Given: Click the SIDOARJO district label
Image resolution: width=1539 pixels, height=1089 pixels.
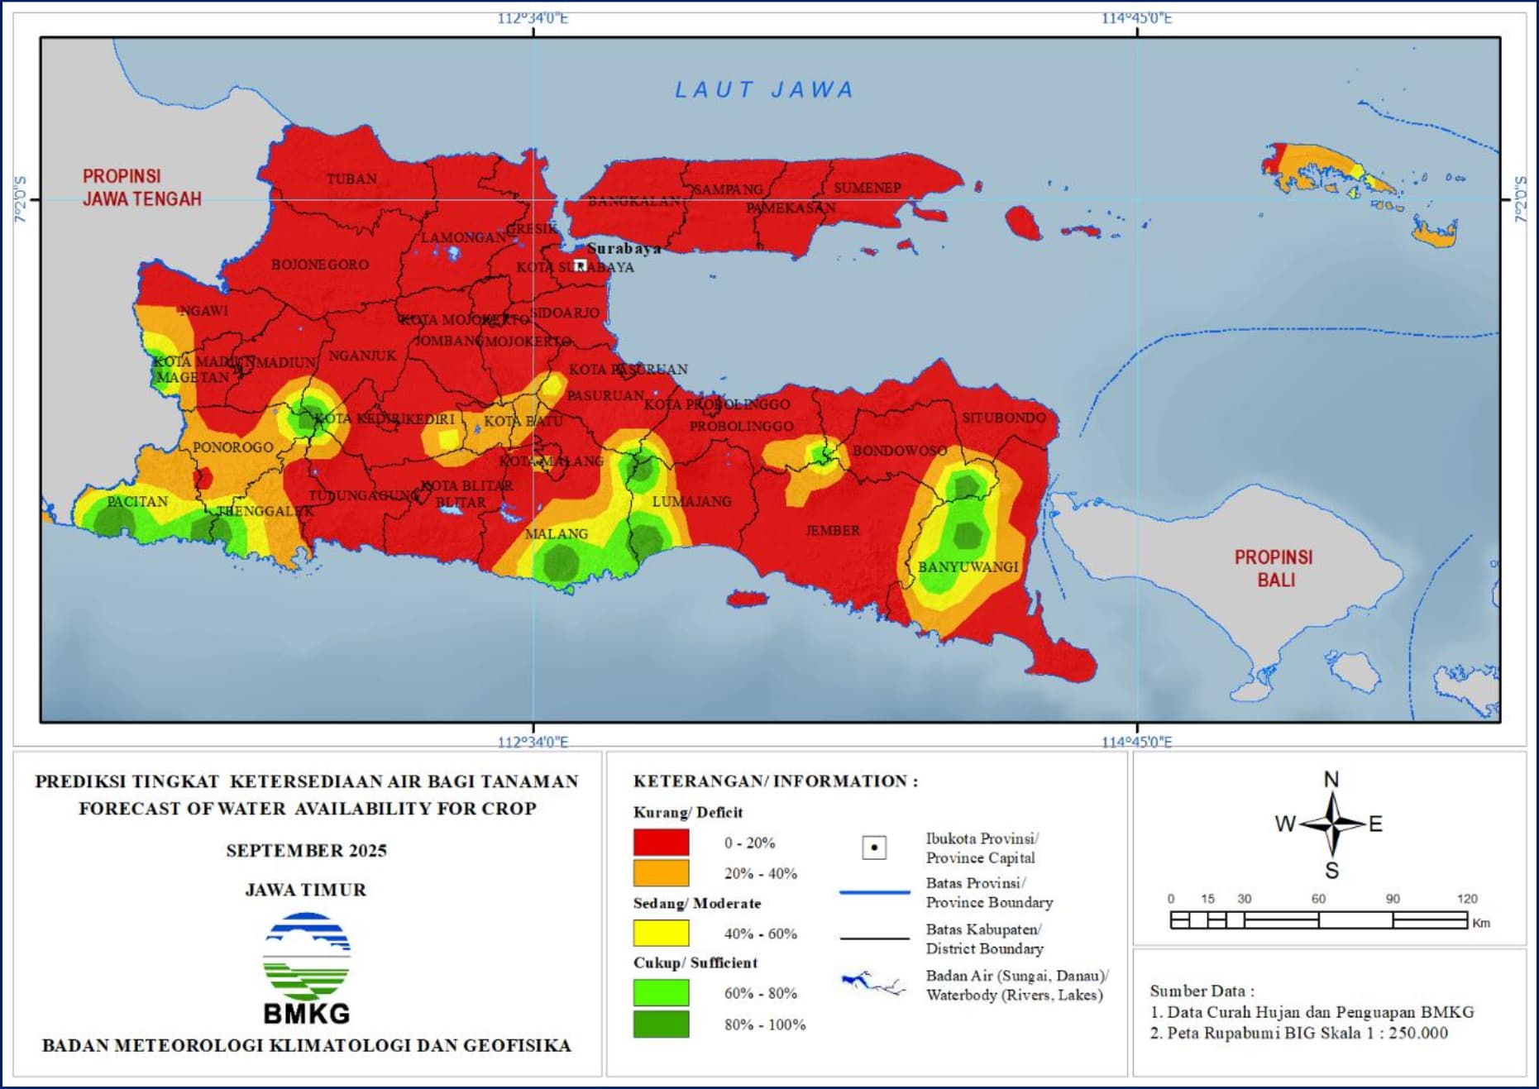Looking at the screenshot, I should tap(565, 313).
